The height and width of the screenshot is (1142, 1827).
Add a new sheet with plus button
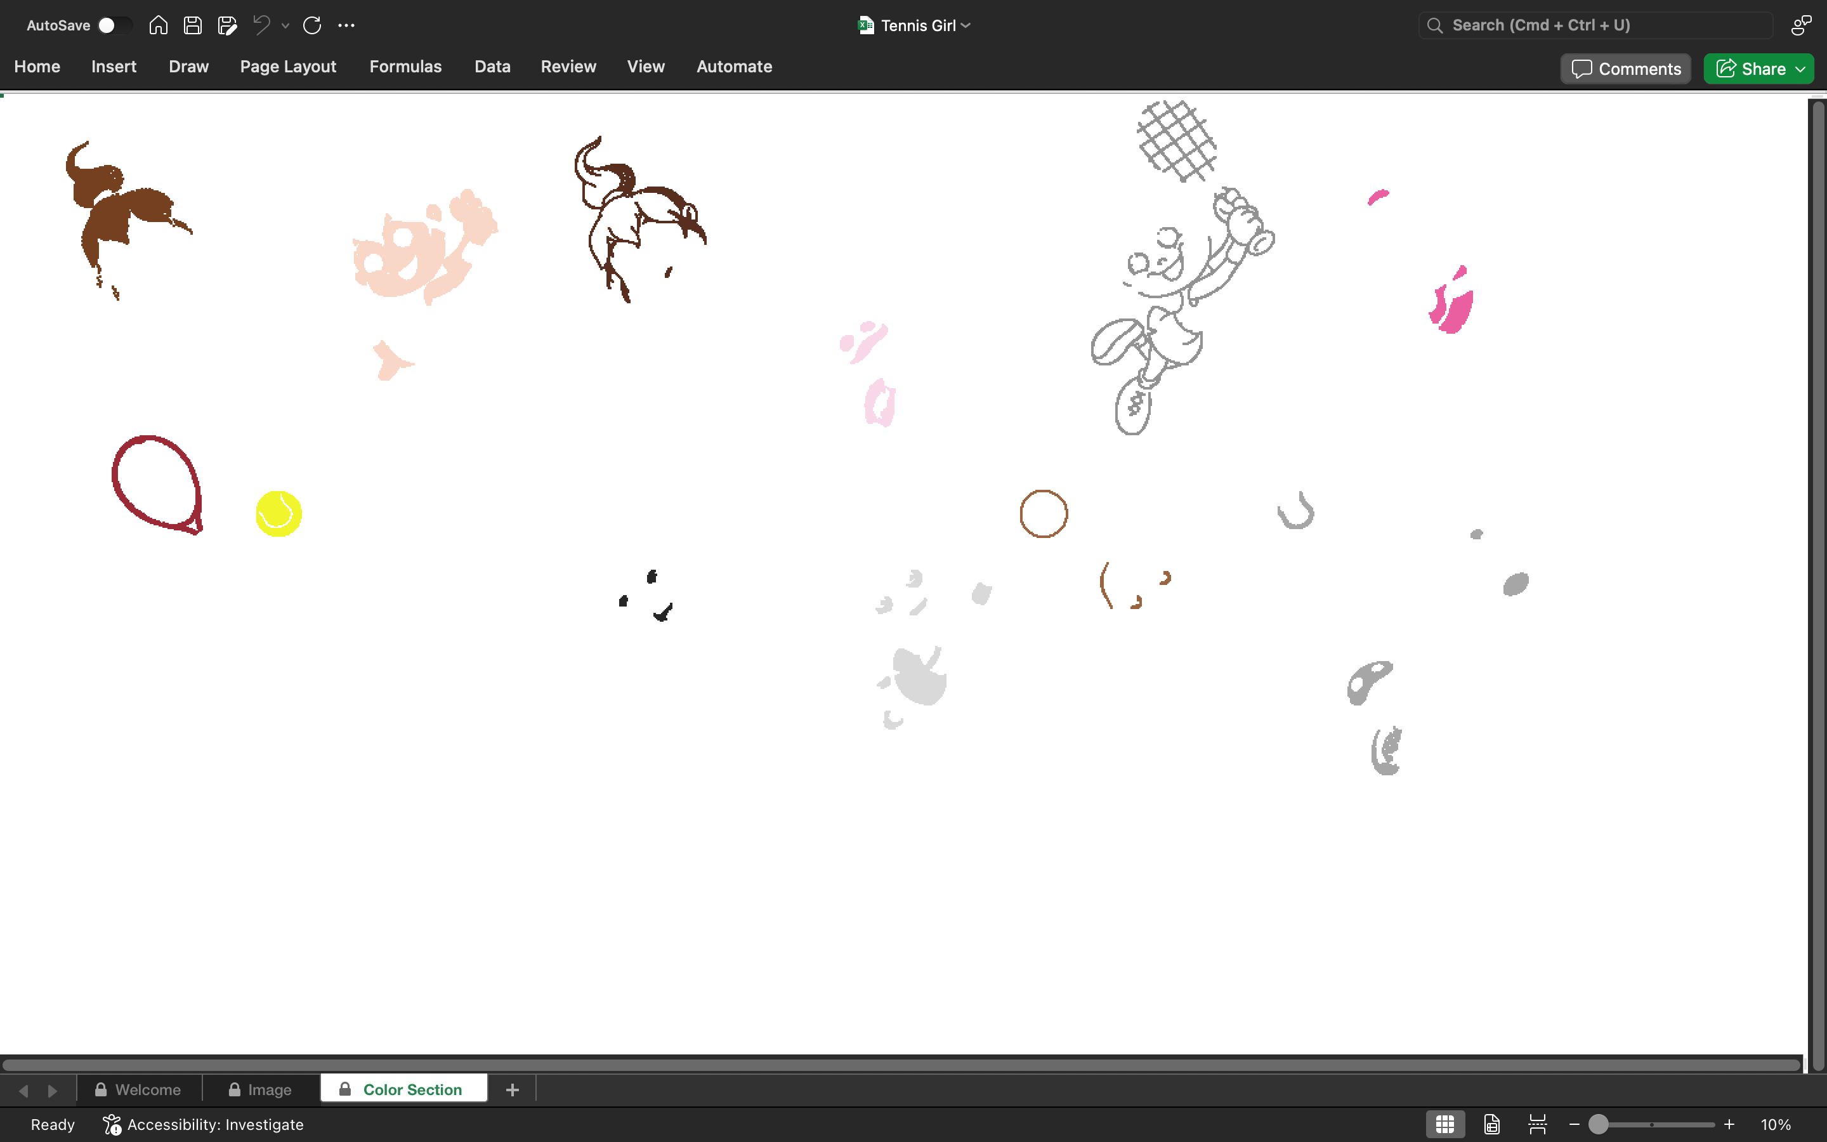click(x=513, y=1089)
